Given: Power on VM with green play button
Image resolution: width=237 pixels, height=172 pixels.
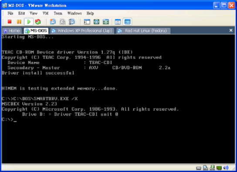Looking at the screenshot, I should (29, 22).
